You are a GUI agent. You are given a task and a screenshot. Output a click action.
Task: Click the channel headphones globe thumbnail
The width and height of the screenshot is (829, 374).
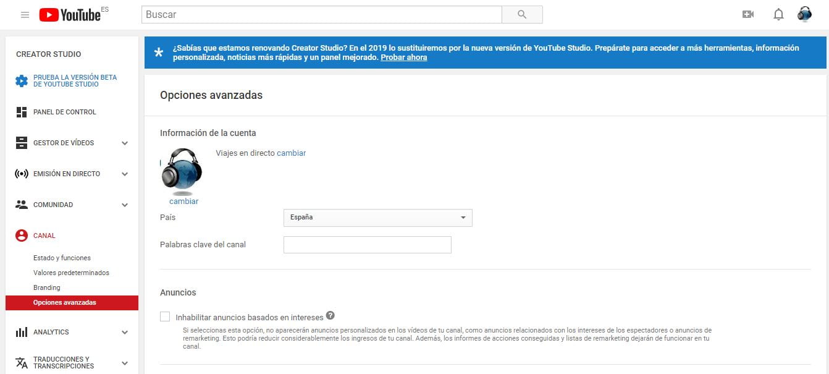182,170
